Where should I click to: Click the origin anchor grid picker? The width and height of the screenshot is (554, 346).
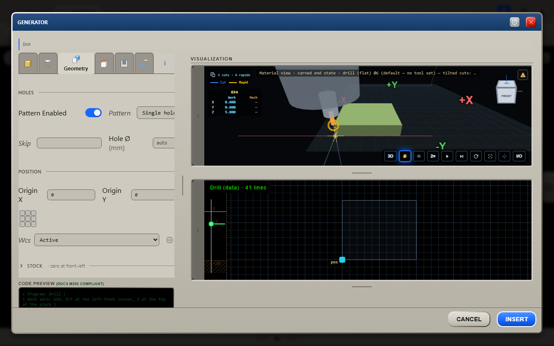click(28, 218)
